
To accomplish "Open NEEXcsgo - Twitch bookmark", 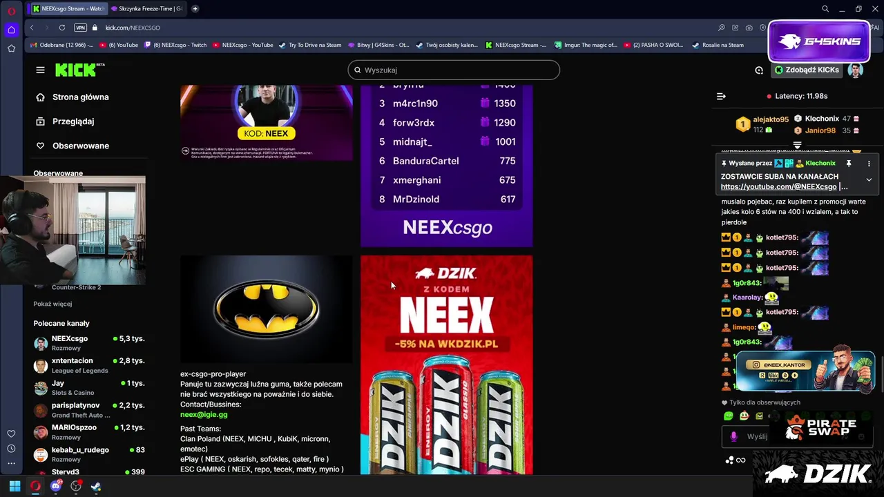I will (175, 45).
